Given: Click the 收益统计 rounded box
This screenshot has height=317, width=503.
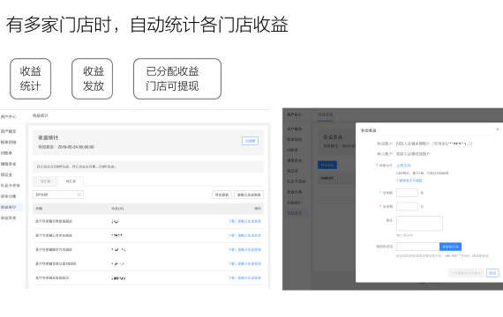Looking at the screenshot, I should click(31, 78).
